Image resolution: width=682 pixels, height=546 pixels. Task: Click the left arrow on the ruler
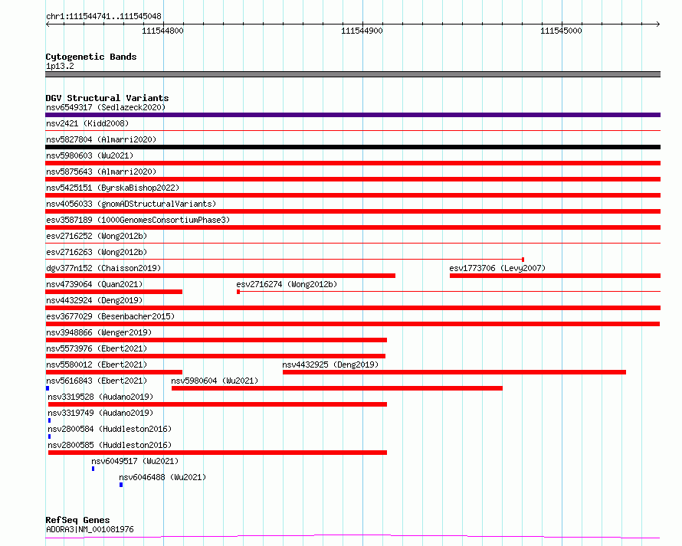(x=48, y=25)
